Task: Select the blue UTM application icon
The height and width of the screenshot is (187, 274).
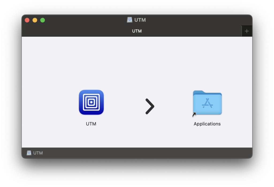Action: [x=91, y=102]
